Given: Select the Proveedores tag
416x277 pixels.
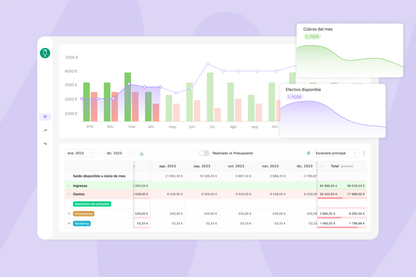Looking at the screenshot, I should click(83, 214).
